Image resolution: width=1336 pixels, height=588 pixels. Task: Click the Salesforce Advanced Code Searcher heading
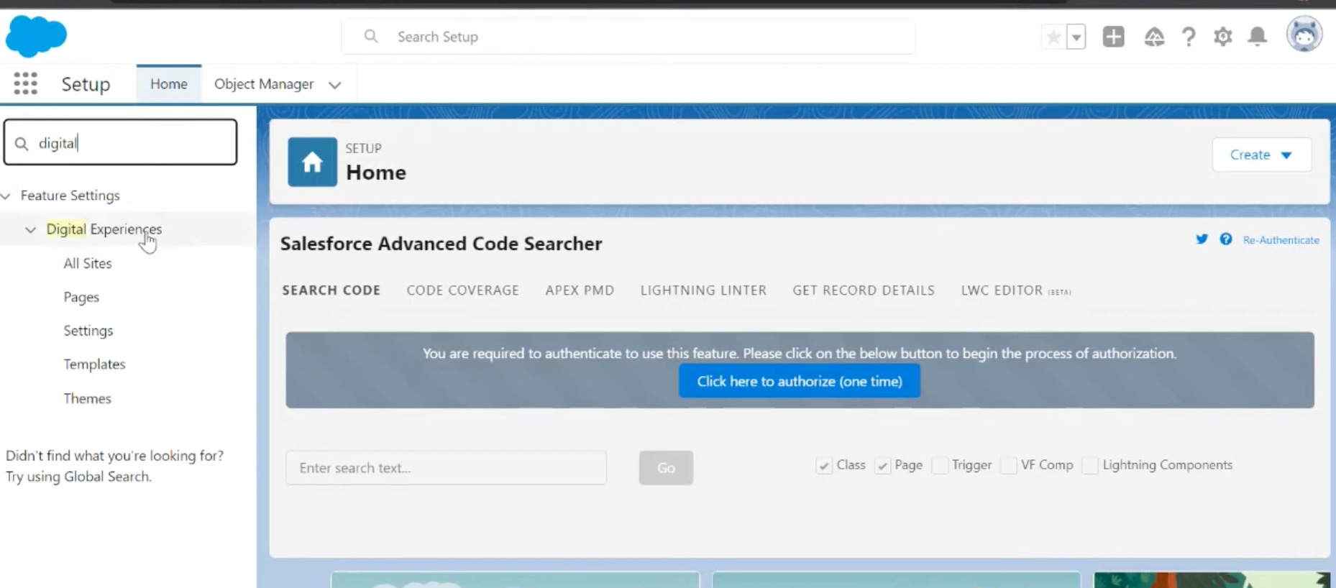441,244
